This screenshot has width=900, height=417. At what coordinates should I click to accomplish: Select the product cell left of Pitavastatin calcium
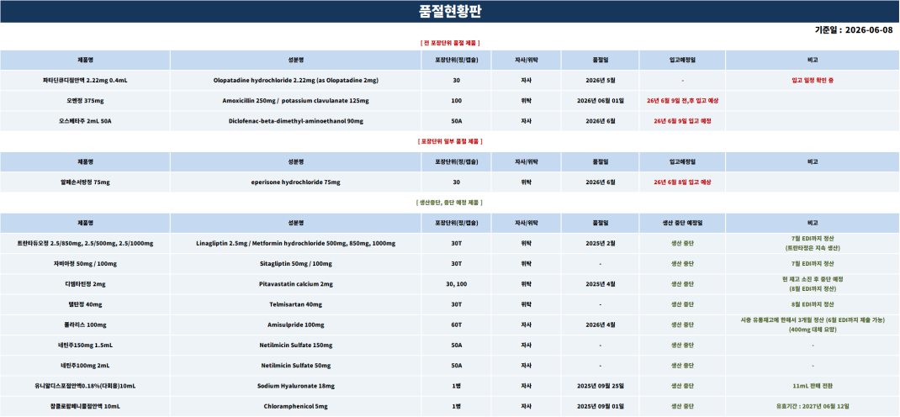85,284
